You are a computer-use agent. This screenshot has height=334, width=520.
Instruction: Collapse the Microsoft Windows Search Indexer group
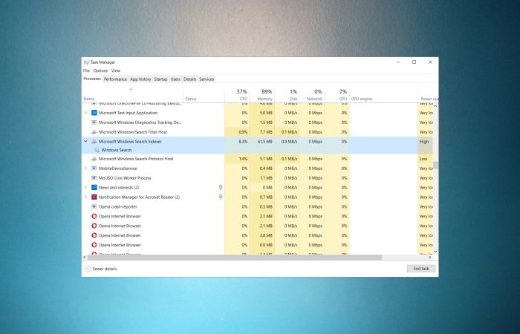click(x=85, y=142)
